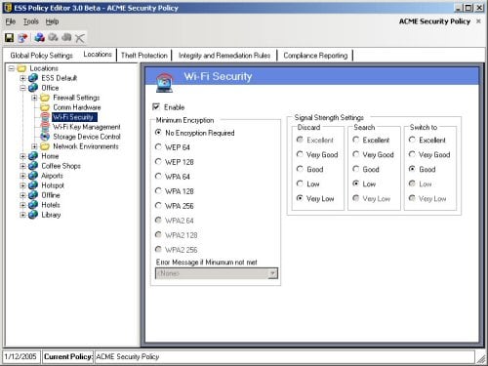Set Search signal strength to Excellent
The image size is (488, 366).
(356, 140)
